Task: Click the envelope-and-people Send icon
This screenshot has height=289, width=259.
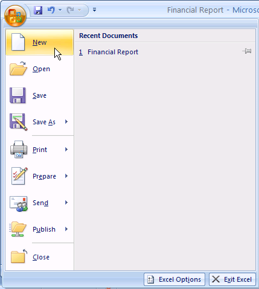Action: (19, 203)
